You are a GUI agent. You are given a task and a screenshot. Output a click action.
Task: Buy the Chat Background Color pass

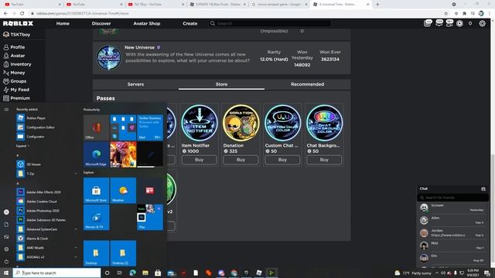click(x=324, y=160)
